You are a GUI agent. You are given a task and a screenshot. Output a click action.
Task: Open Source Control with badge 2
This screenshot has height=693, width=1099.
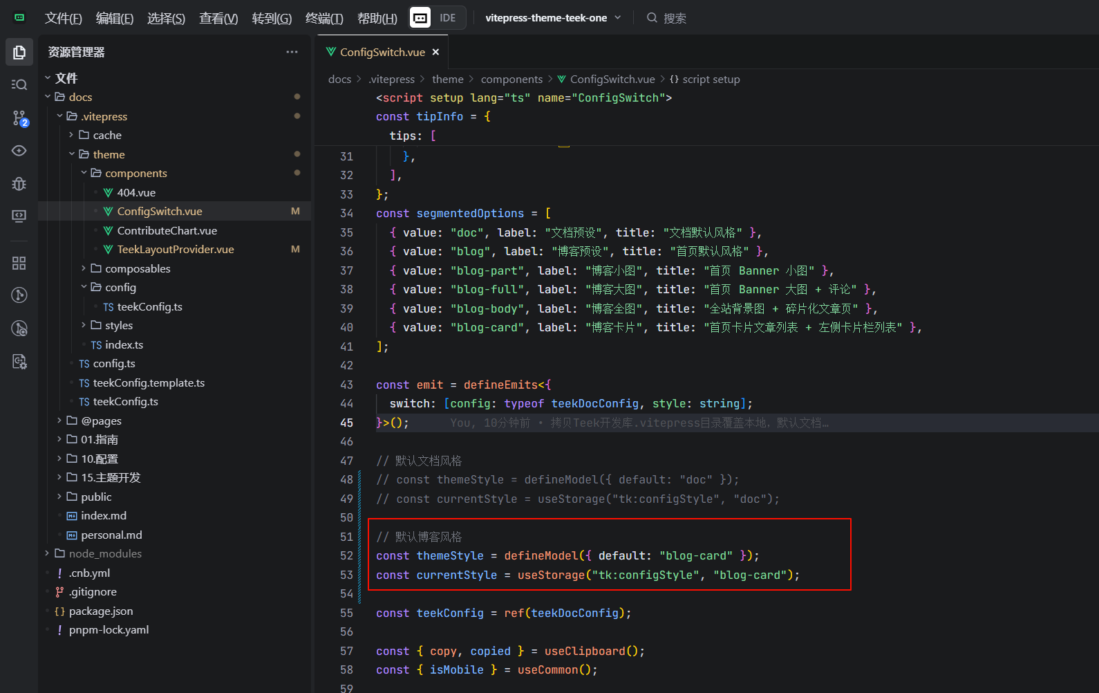click(x=19, y=118)
